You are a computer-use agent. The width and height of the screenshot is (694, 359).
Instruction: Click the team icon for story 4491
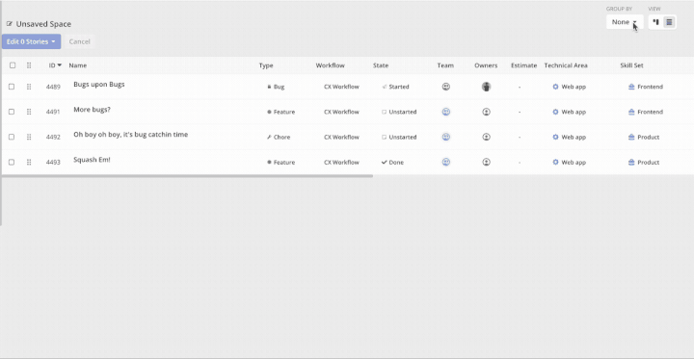[446, 112]
